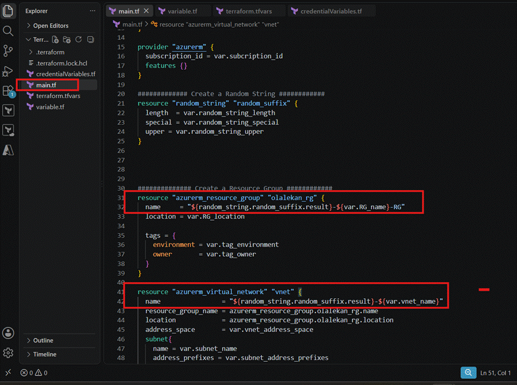Open credentialVariables.tf in the file tree
Screen dimensions: 517x385
(65, 74)
